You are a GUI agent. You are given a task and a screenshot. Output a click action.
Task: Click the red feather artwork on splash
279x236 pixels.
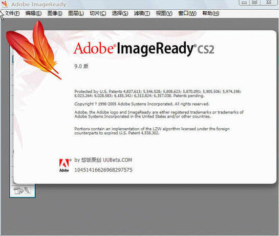coord(34,50)
